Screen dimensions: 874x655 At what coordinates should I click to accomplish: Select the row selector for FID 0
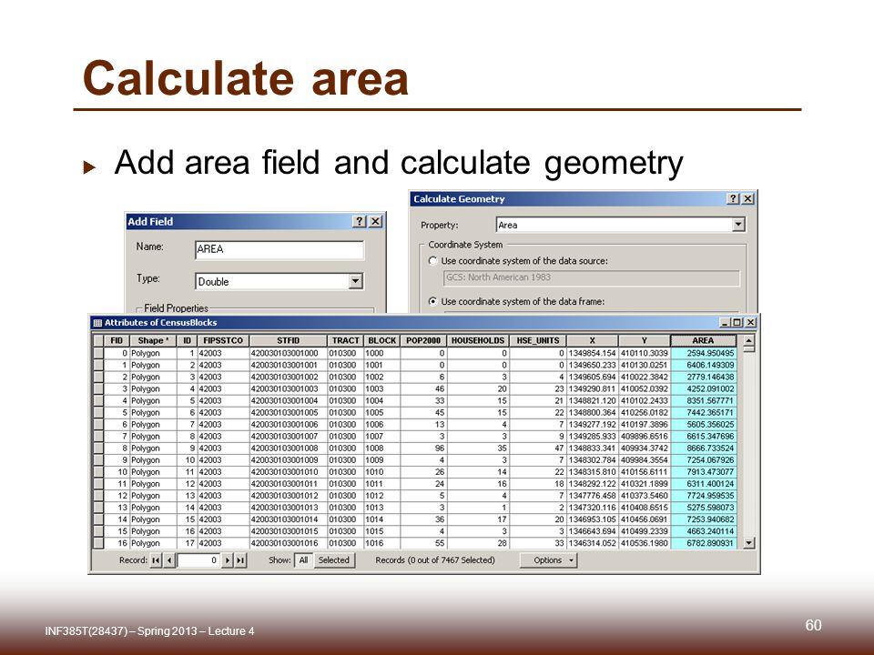click(x=98, y=353)
